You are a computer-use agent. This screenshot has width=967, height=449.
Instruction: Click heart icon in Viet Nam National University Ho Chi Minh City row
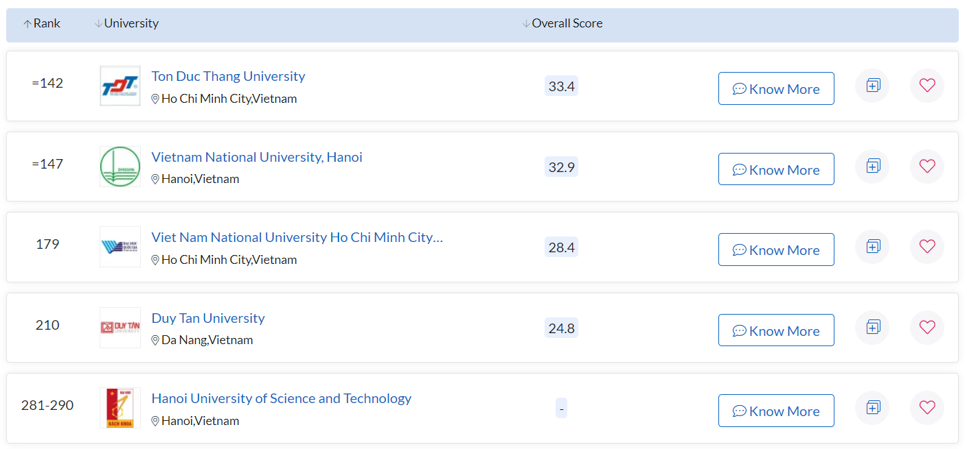[x=927, y=247]
